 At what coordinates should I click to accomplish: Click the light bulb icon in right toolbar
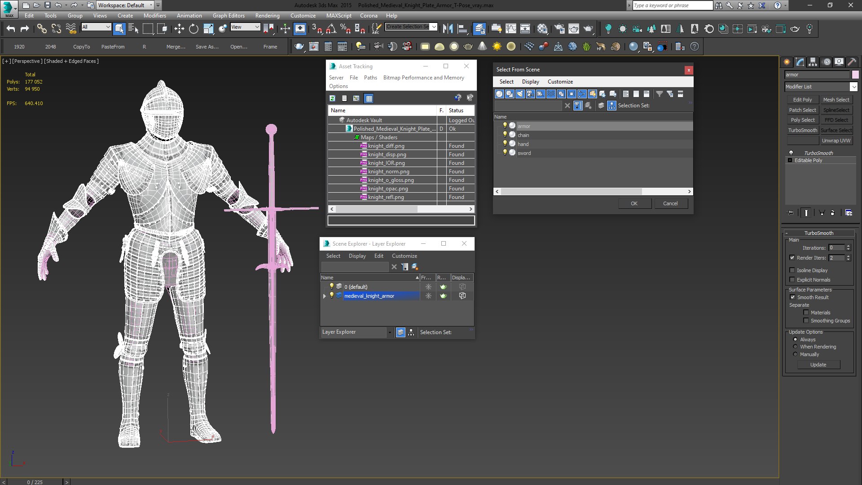pos(608,29)
